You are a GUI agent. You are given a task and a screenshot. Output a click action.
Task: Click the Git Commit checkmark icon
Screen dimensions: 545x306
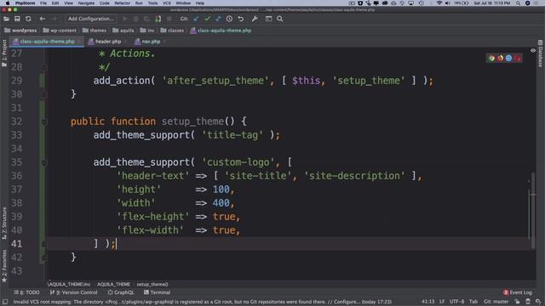[x=207, y=19]
